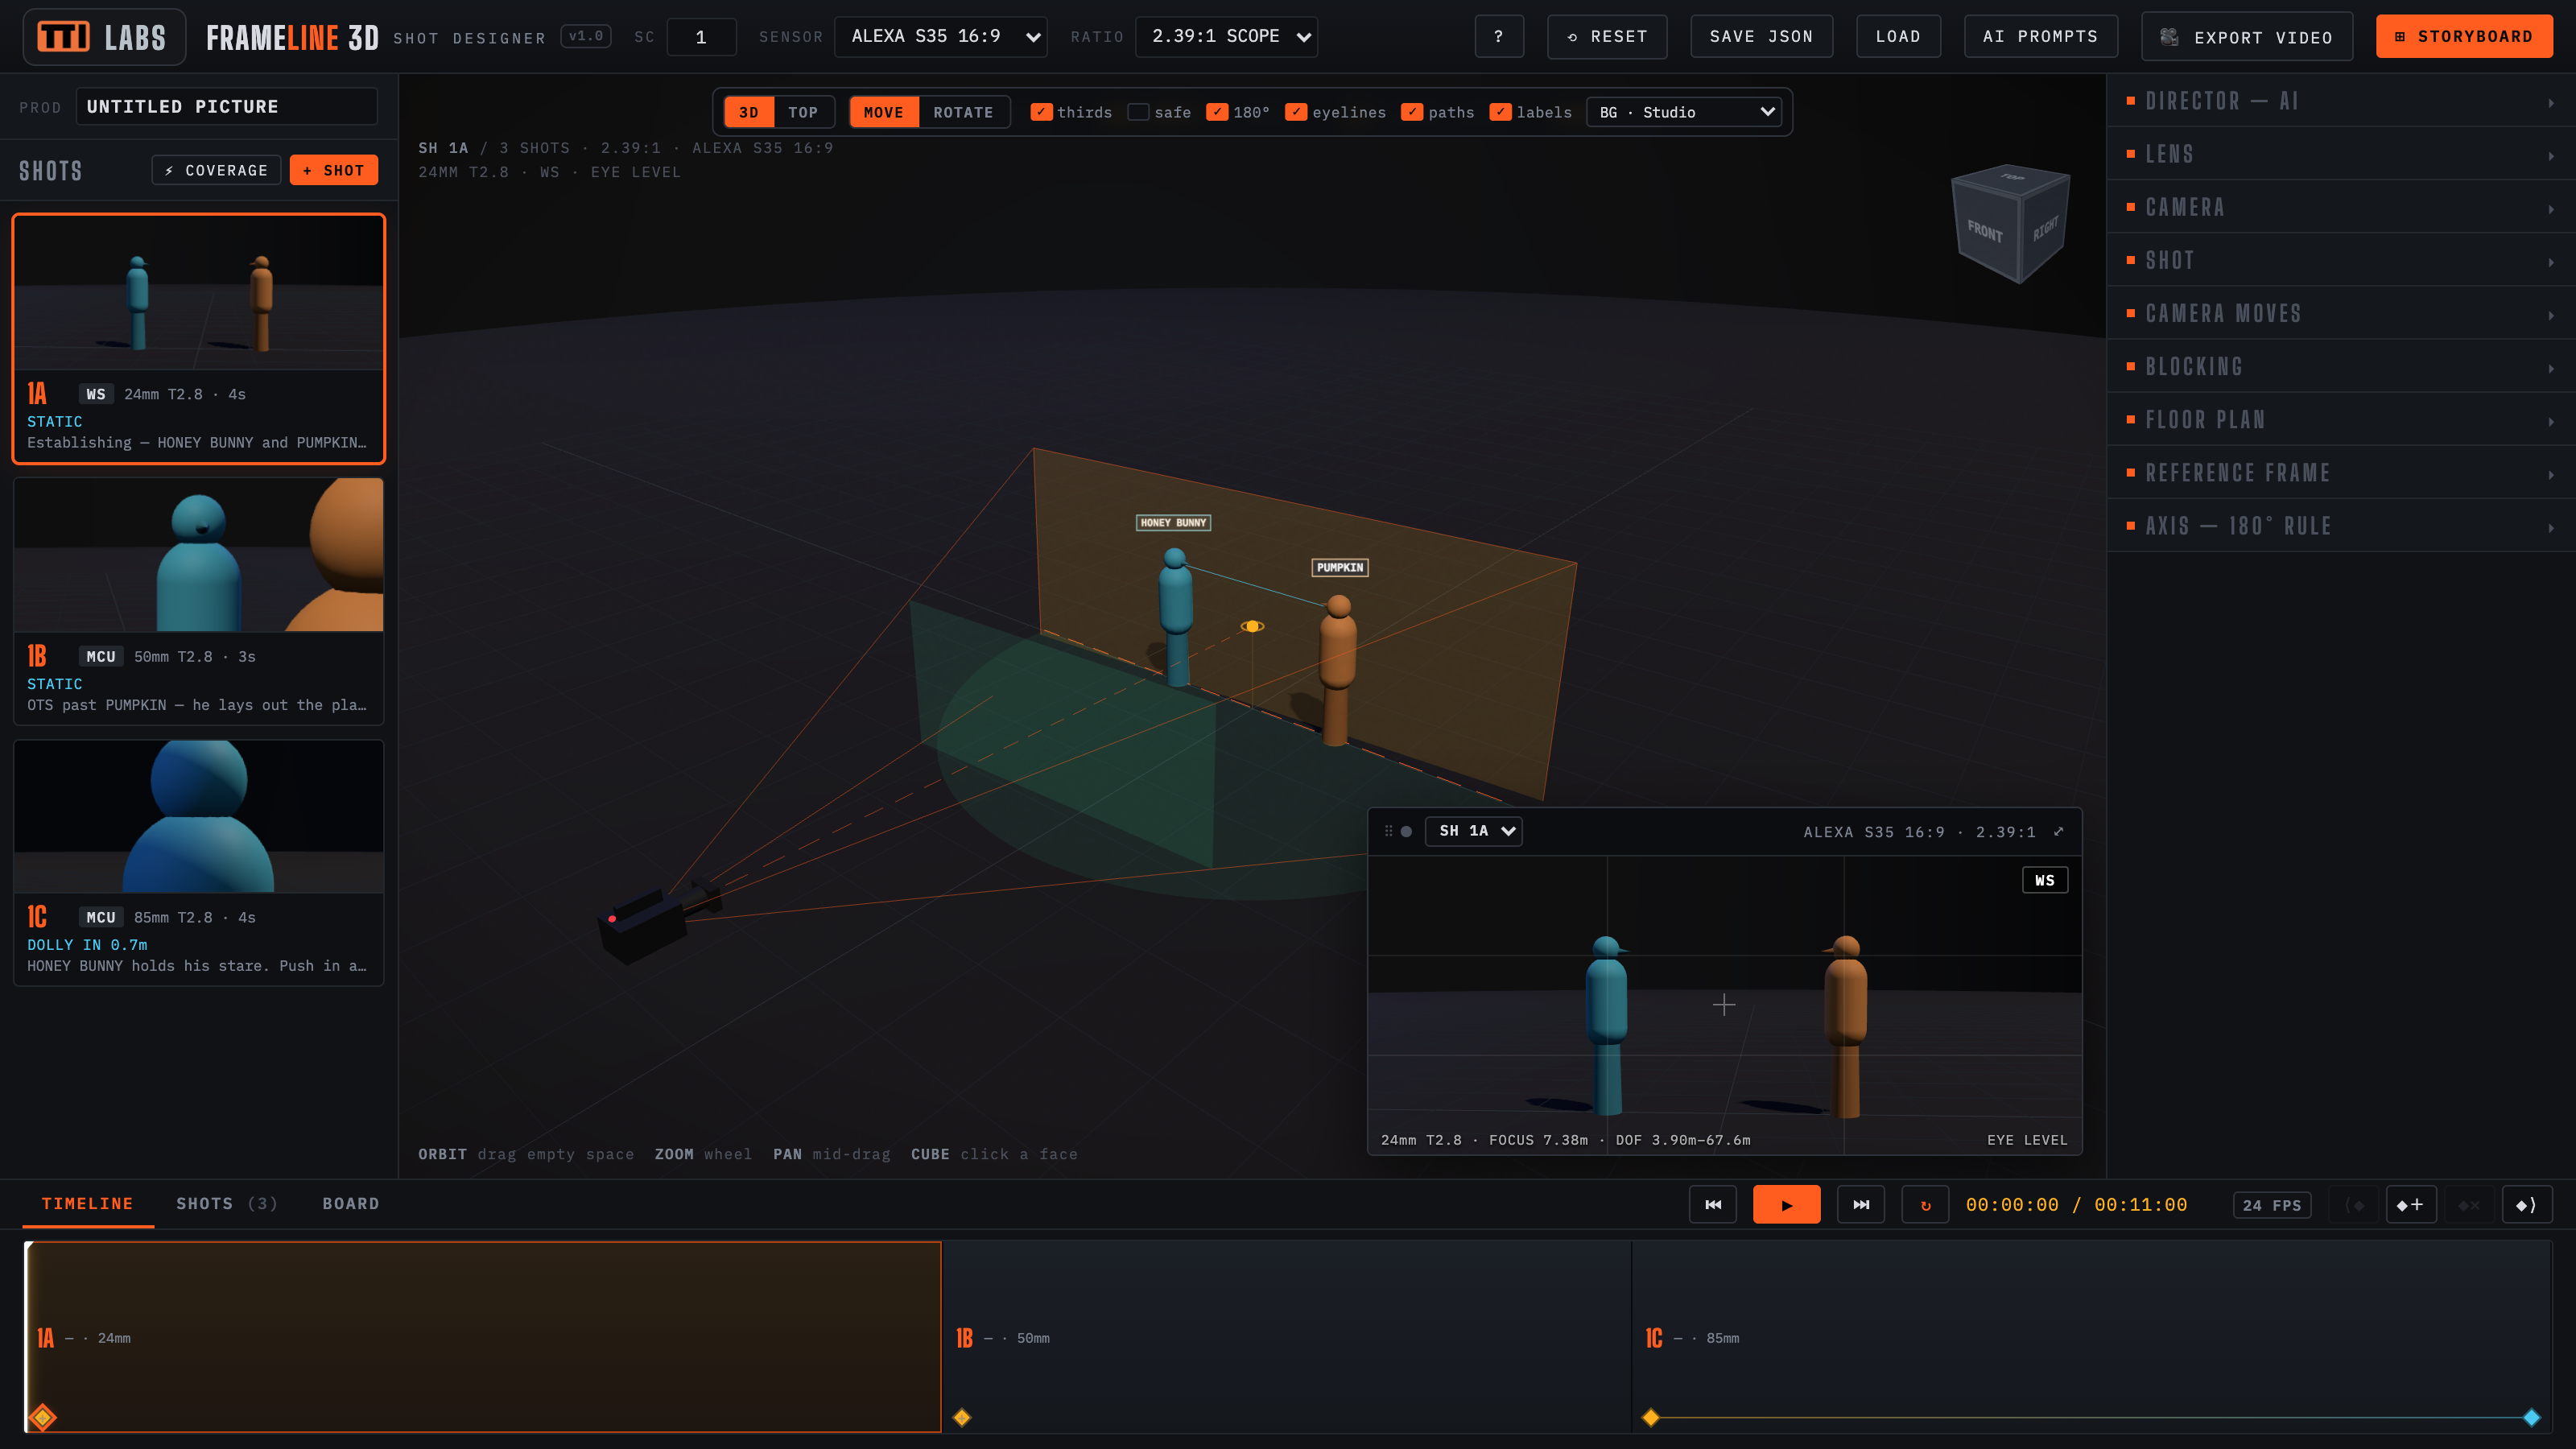The width and height of the screenshot is (2576, 1449).
Task: Select shot 1C thumbnail card
Action: point(198,863)
